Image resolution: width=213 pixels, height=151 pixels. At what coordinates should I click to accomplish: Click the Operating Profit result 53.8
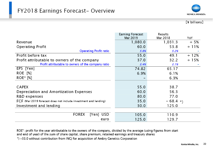coord(174,47)
